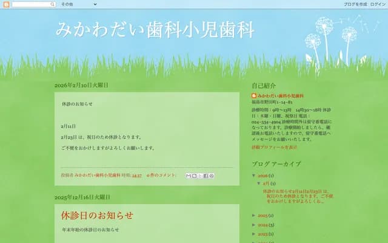Click ログイン in the top bar
This screenshot has height=243, width=388.
pos(378,4)
